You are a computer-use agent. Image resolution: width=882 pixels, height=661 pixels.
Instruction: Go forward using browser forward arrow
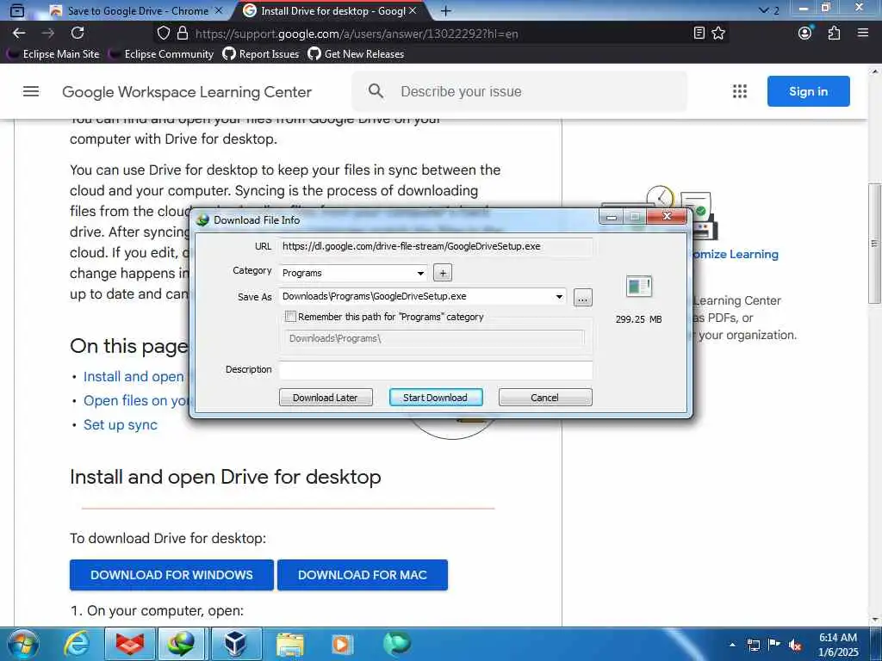point(48,34)
